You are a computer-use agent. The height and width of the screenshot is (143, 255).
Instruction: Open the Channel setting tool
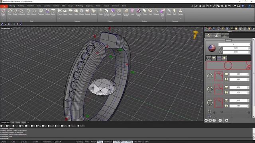point(93,12)
